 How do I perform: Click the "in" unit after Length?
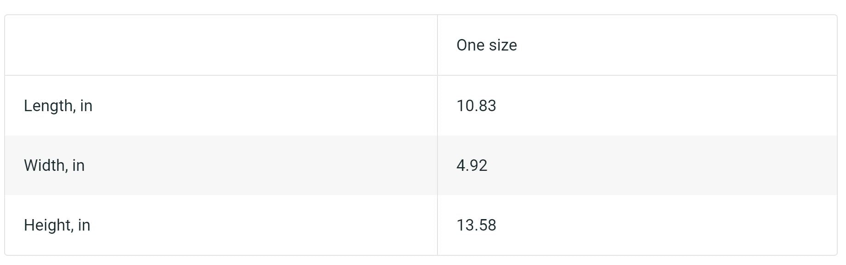pyautogui.click(x=86, y=106)
